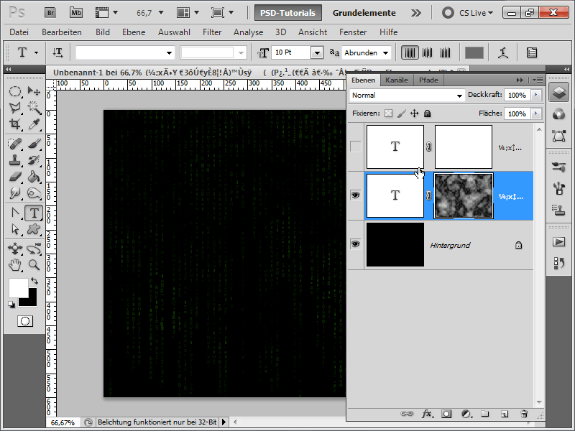Viewport: 575px width, 431px height.
Task: Select the Elliptical Marquee tool
Action: (x=14, y=91)
